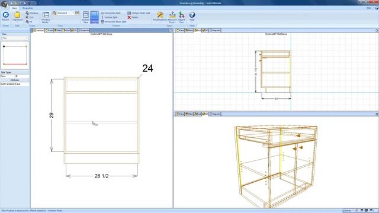379x213 pixels.
Task: Select End tab in bottom-right viewport
Action: coord(197,114)
